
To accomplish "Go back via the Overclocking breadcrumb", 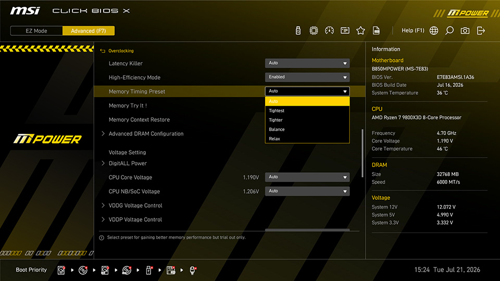I will pos(121,50).
